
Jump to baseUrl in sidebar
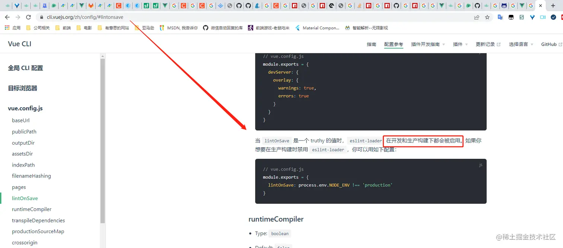(x=20, y=120)
